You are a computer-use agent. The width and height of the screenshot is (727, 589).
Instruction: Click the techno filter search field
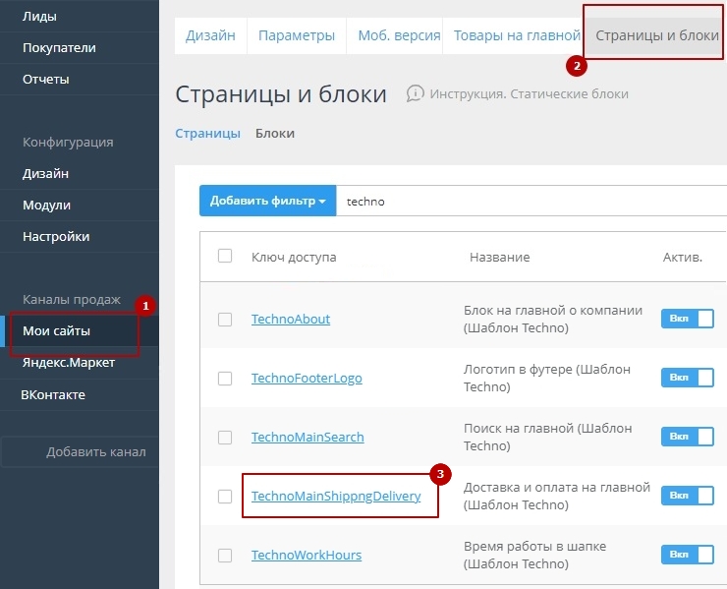pos(531,201)
